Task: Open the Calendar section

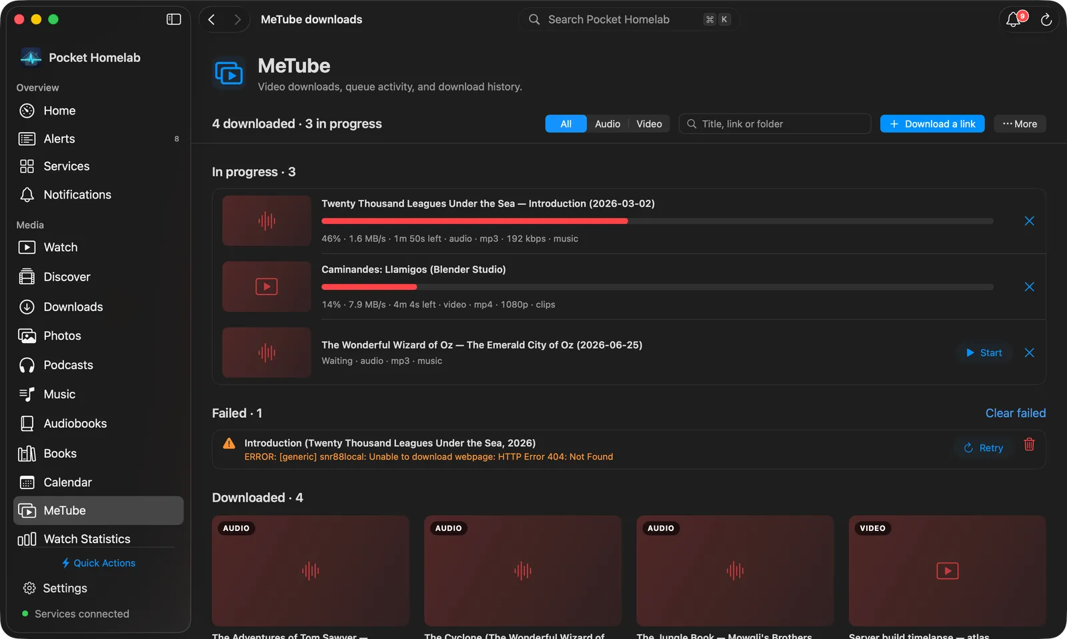Action: (98, 482)
